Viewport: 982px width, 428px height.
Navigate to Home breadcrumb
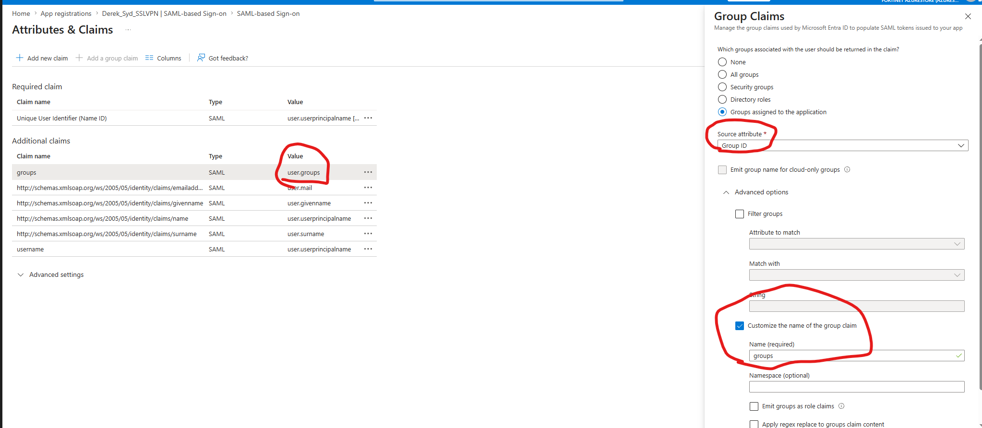[x=21, y=13]
